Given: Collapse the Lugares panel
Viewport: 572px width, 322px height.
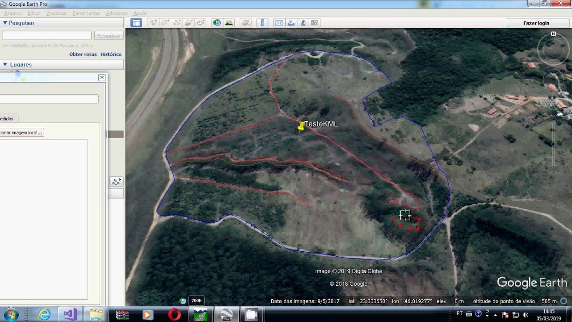Looking at the screenshot, I should pos(5,64).
